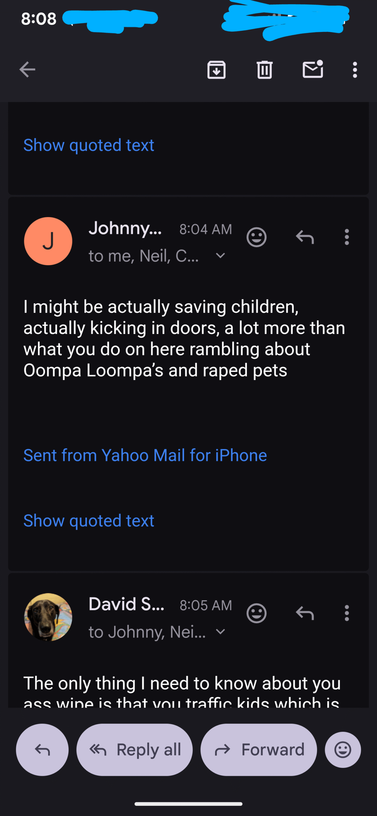Delete the conversation with trash icon

pos(264,69)
